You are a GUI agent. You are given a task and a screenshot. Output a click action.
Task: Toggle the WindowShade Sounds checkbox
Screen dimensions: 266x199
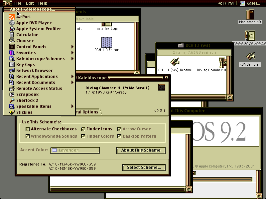[x=28, y=136]
